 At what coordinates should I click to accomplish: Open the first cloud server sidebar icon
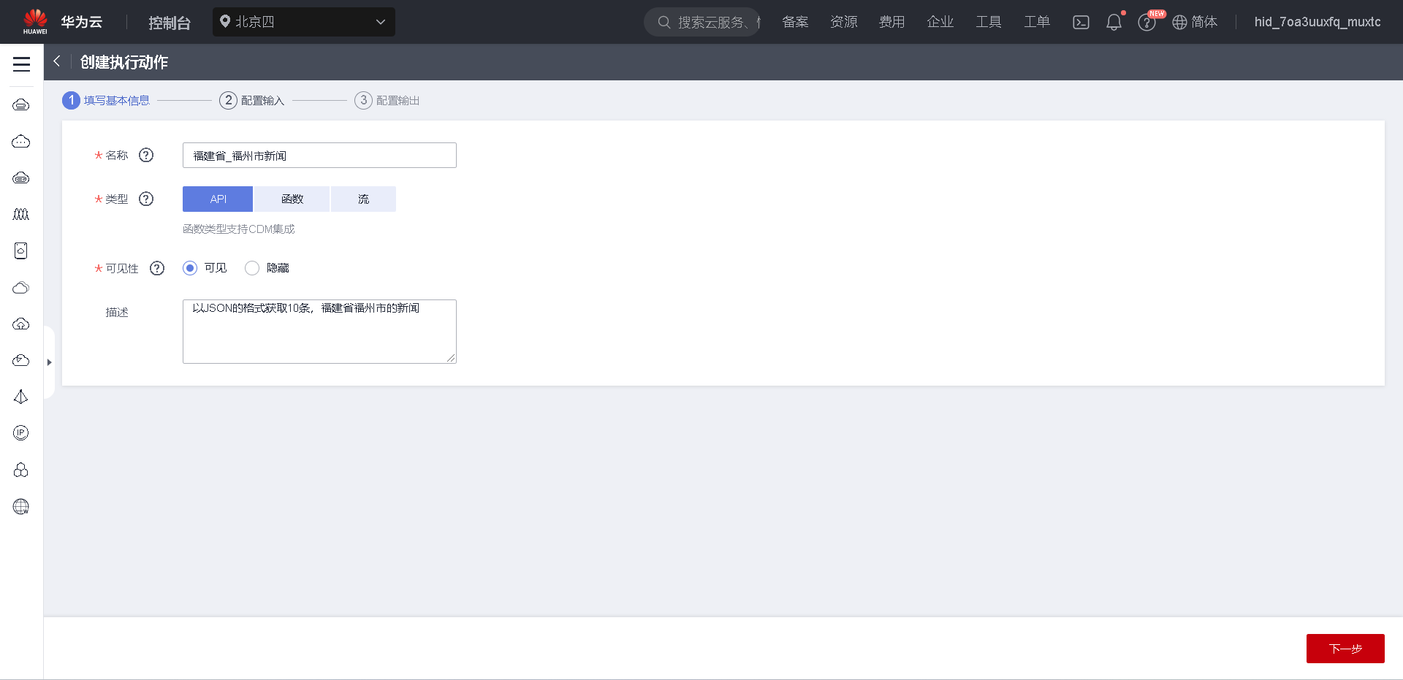pyautogui.click(x=21, y=105)
